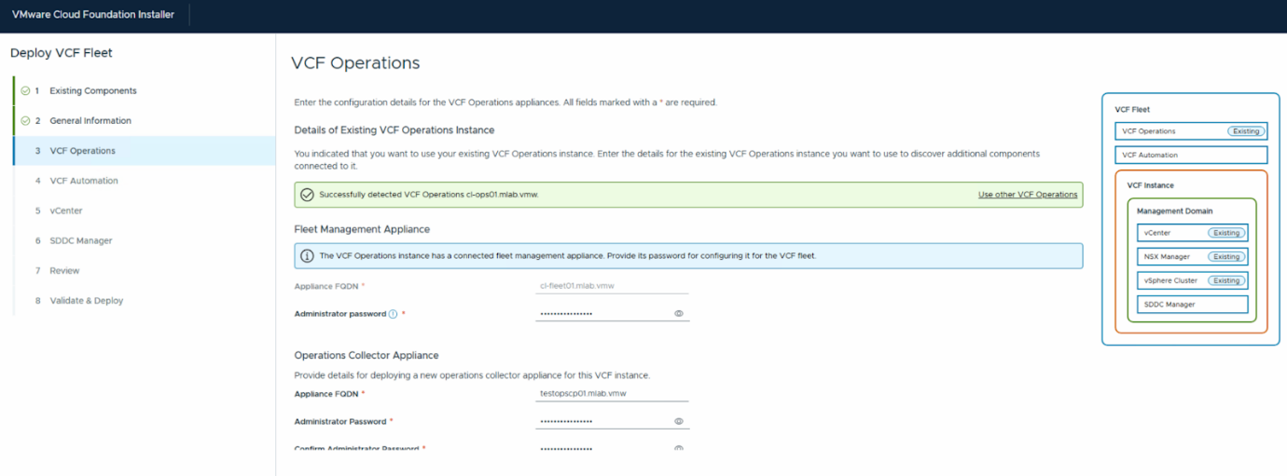Click the Existing Components completed check icon

[x=25, y=91]
